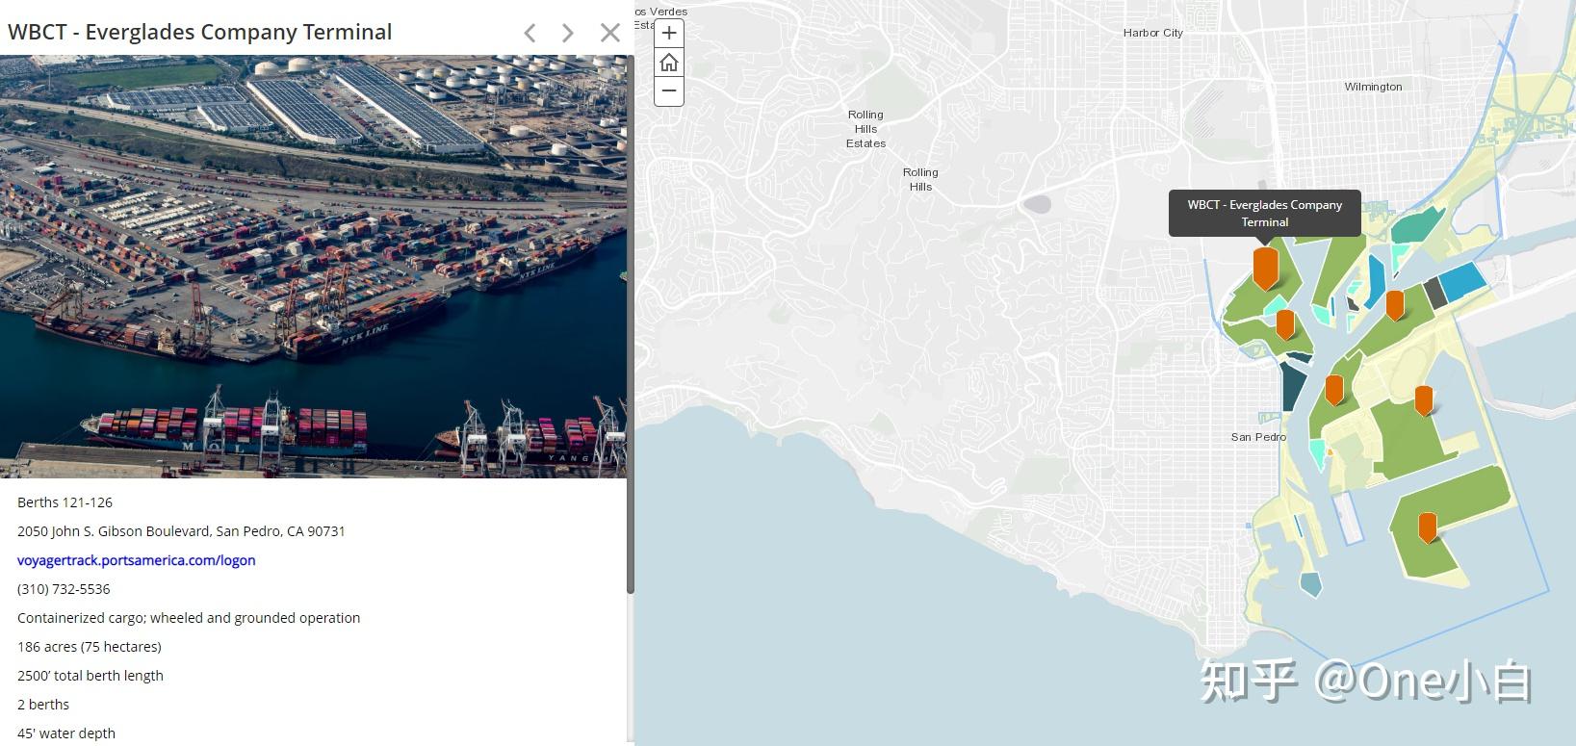The width and height of the screenshot is (1576, 746).
Task: Zoom in on the map
Action: click(x=669, y=33)
